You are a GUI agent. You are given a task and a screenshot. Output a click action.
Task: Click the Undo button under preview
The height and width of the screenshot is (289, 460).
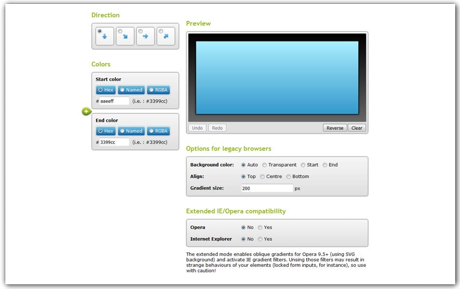[197, 128]
